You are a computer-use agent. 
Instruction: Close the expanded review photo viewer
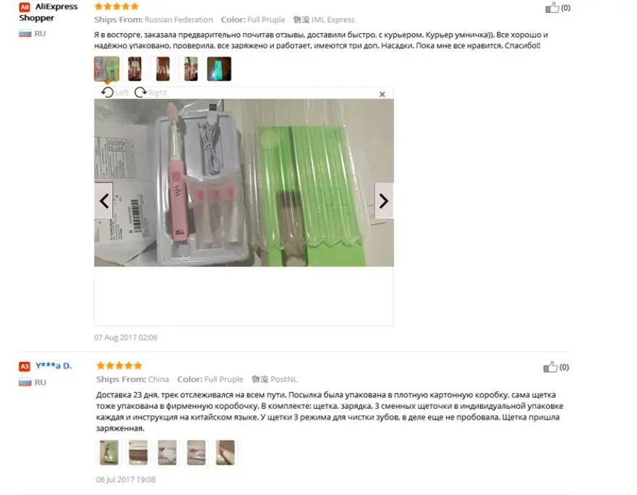382,94
